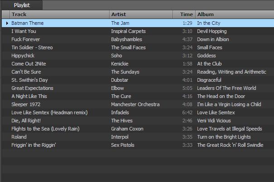Switch to the Playlist tab
Screen dimensions: 274x182
(x=22, y=5)
